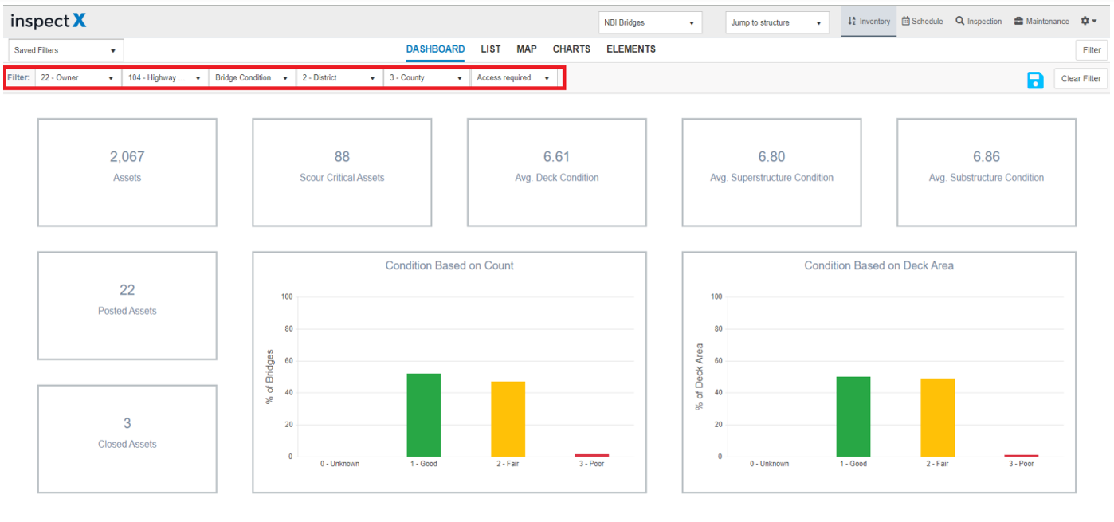Click the '% of Deck Area' axis label
This screenshot has width=1114, height=522.
click(700, 377)
